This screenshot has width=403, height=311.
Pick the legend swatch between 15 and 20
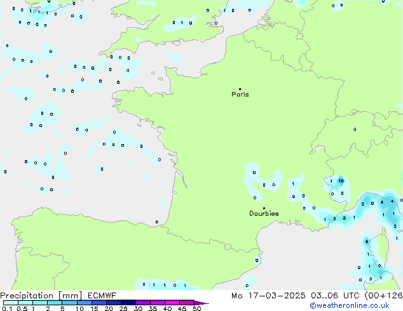(x=99, y=303)
